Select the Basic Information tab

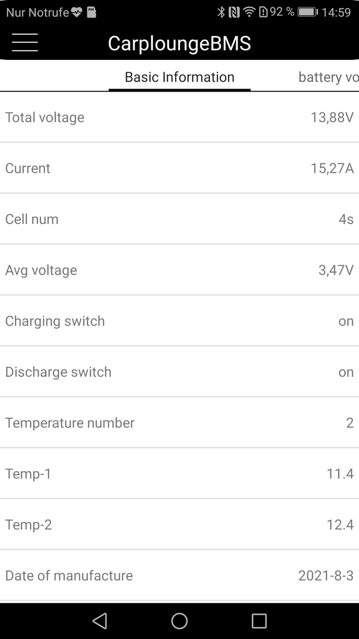pyautogui.click(x=179, y=77)
